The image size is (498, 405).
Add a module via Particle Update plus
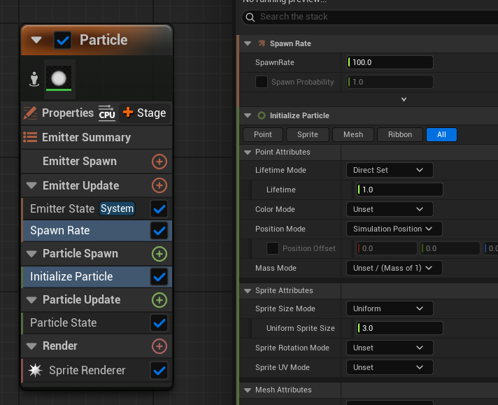(x=159, y=300)
